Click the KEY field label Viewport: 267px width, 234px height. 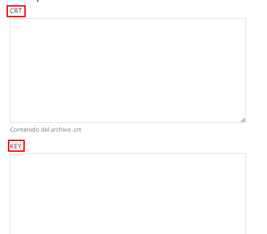[x=16, y=146]
